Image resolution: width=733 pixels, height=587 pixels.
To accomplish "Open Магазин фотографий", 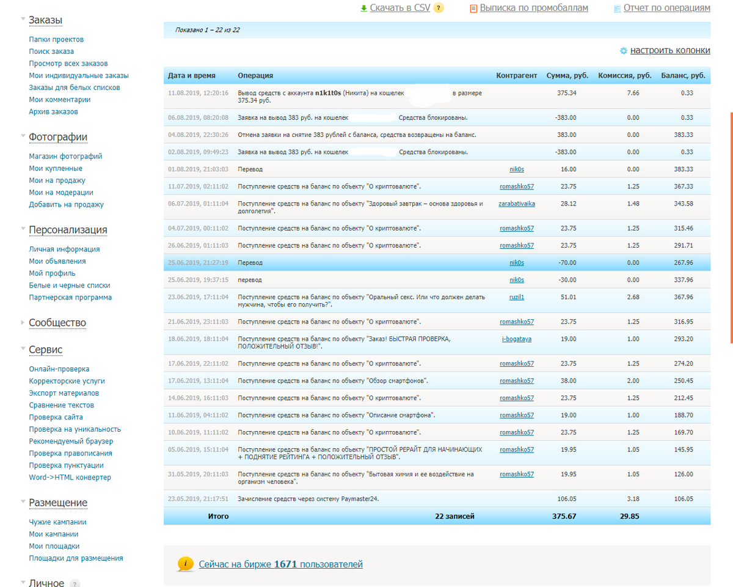I will [65, 157].
